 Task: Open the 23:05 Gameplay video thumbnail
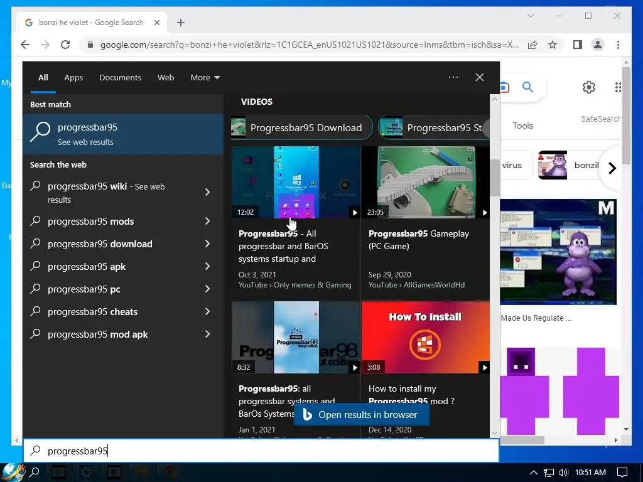point(425,183)
